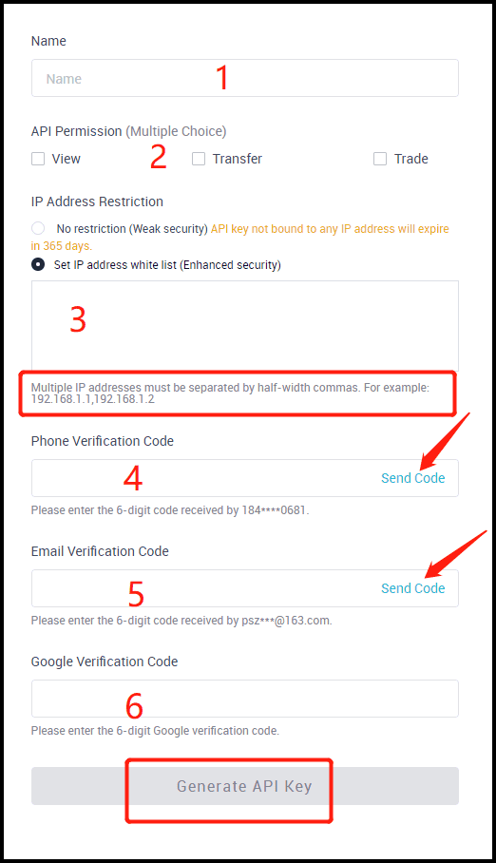Send the email verification code
This screenshot has width=496, height=863.
[413, 588]
